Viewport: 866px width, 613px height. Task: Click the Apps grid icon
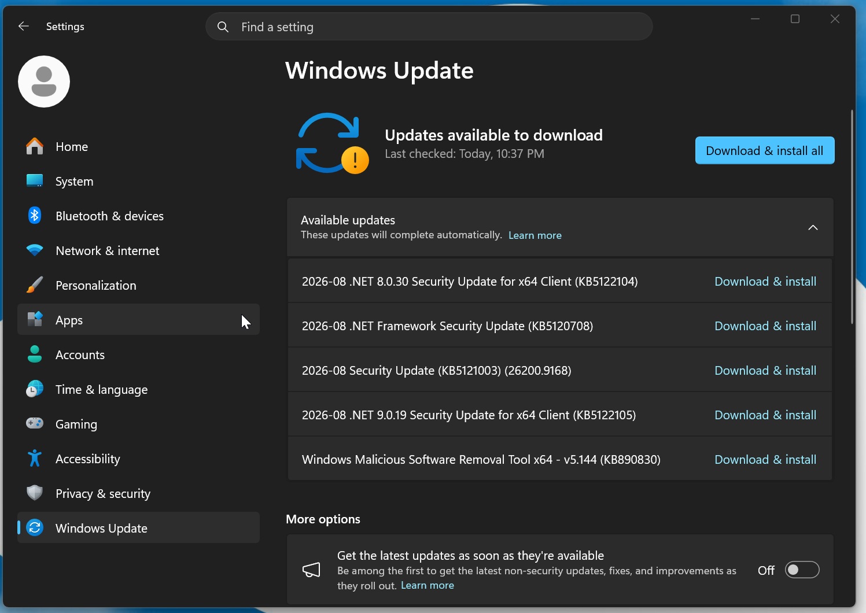click(x=35, y=319)
